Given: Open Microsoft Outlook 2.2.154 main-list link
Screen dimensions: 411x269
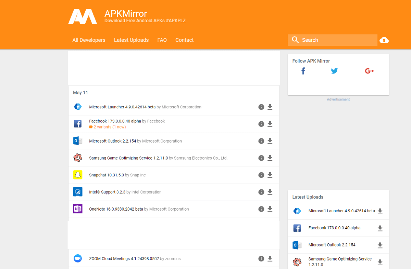Looking at the screenshot, I should (x=112, y=141).
